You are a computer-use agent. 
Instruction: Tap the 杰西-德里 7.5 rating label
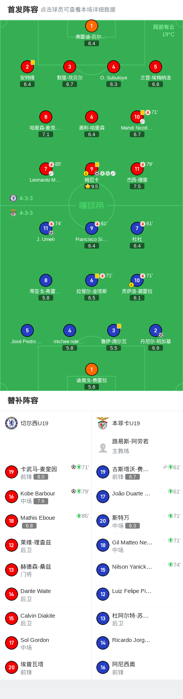137,186
